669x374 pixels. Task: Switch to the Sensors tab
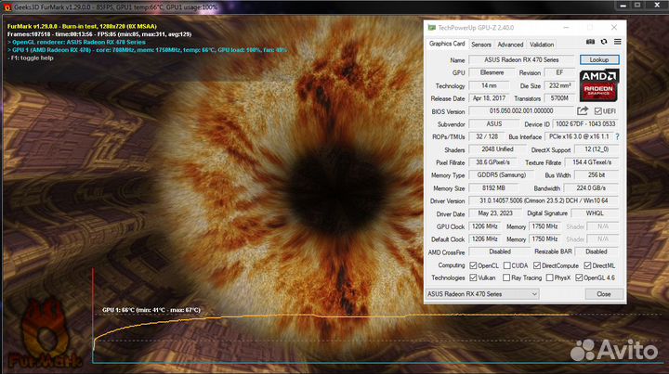(x=481, y=45)
